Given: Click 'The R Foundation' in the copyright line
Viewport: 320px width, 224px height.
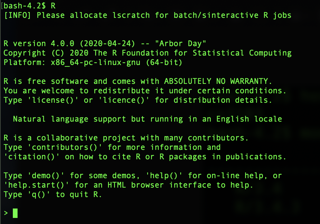Looking at the screenshot, I should (x=131, y=53).
